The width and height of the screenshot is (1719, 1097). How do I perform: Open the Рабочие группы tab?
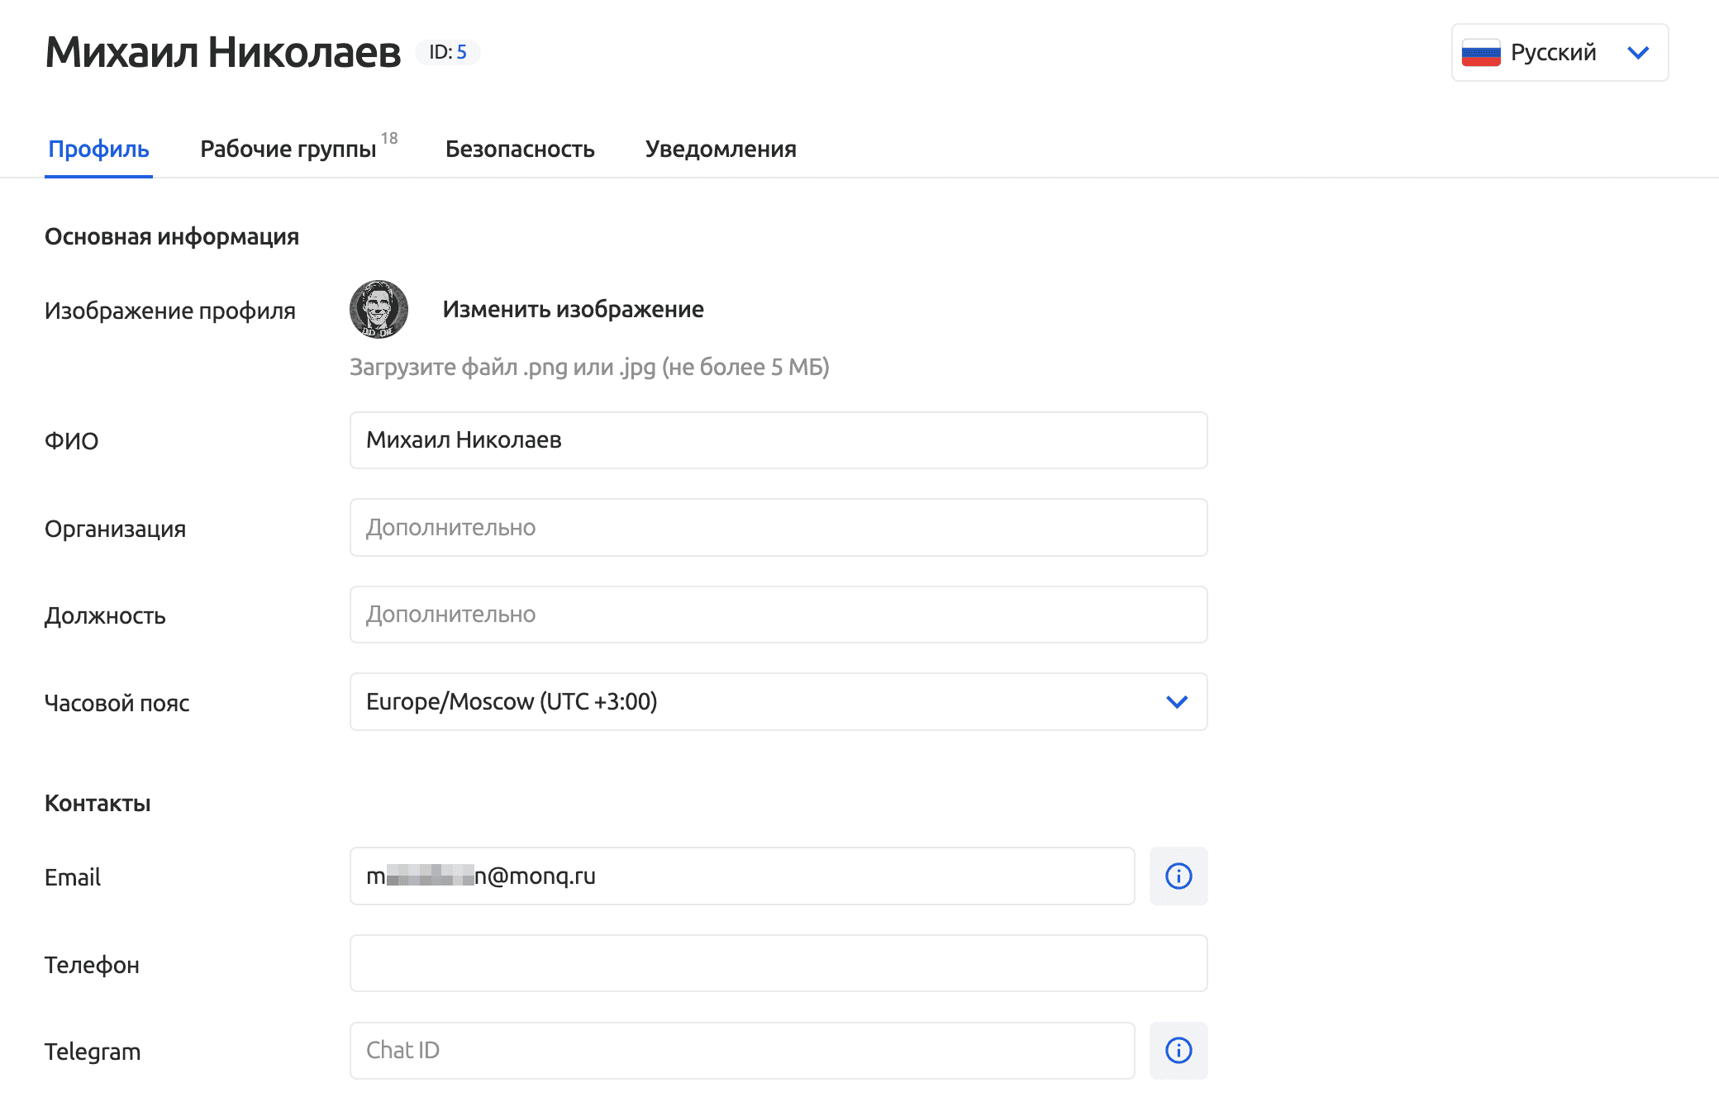(x=288, y=149)
